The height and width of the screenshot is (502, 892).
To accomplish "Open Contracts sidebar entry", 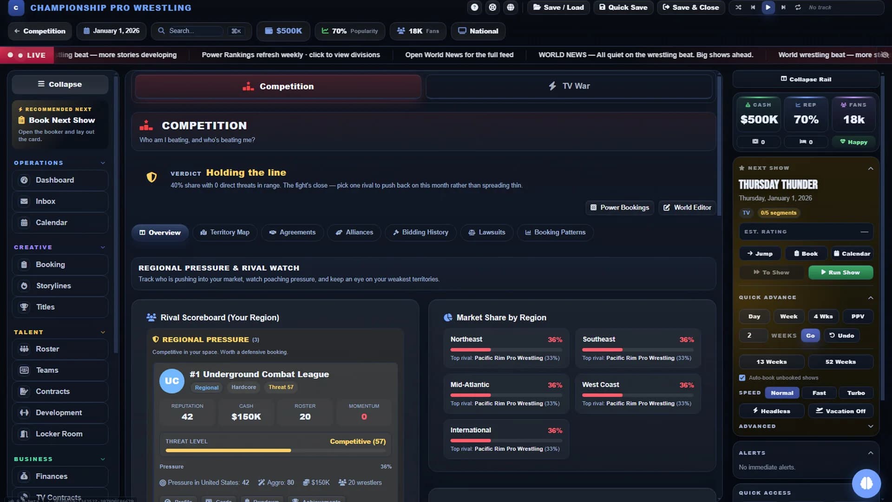I will [x=60, y=392].
